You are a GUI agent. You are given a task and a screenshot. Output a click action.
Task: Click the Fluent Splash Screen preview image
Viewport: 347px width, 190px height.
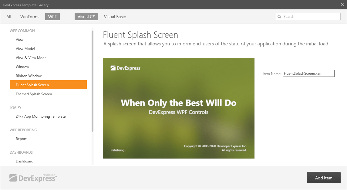[x=179, y=108]
